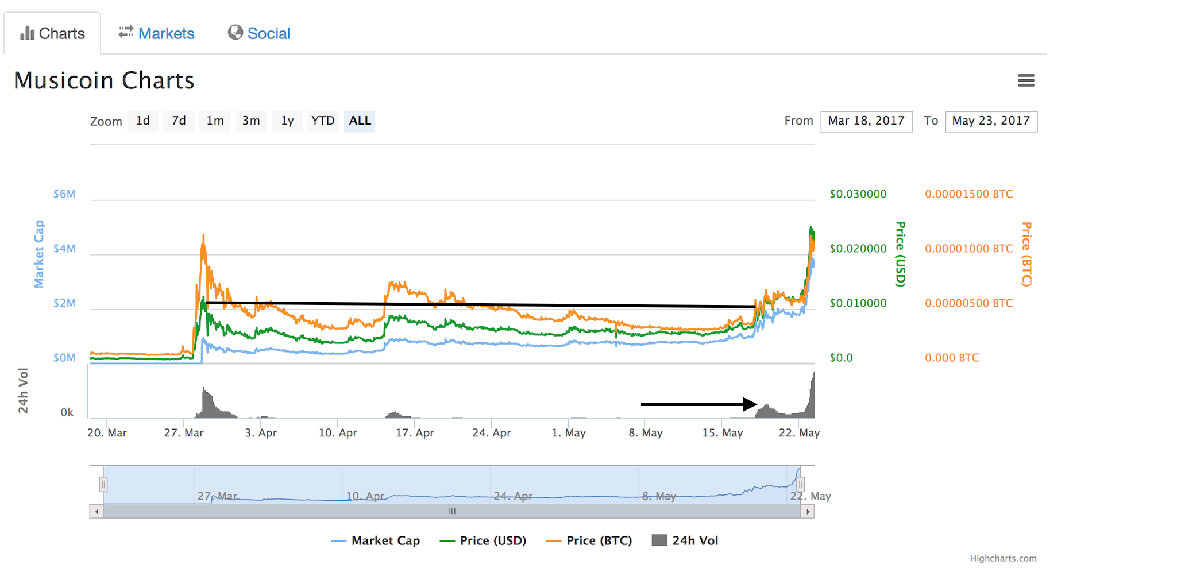Click the globe icon beside Social

click(x=235, y=32)
